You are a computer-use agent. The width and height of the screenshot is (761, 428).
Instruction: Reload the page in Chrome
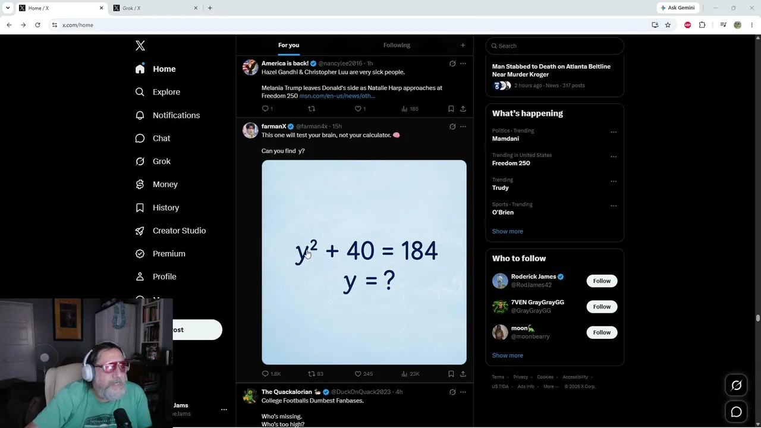tap(37, 25)
